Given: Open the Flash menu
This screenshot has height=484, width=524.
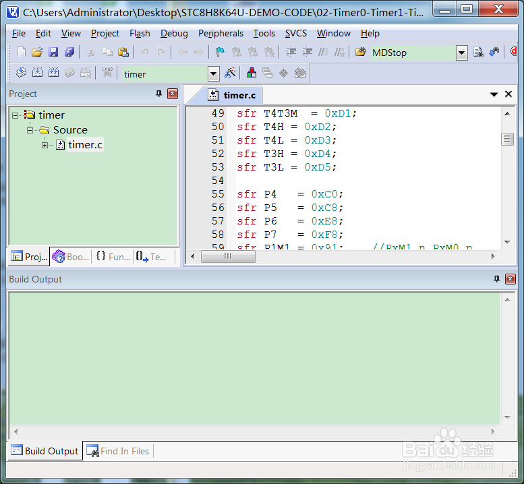Looking at the screenshot, I should pos(140,34).
